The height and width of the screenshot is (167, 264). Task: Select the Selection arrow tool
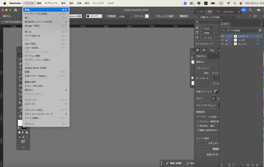coord(20,55)
